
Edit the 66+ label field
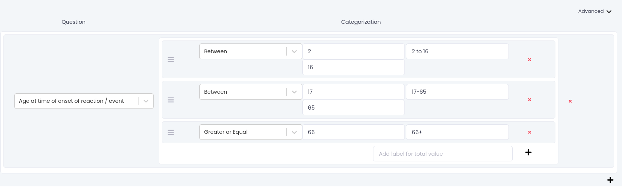pos(457,132)
